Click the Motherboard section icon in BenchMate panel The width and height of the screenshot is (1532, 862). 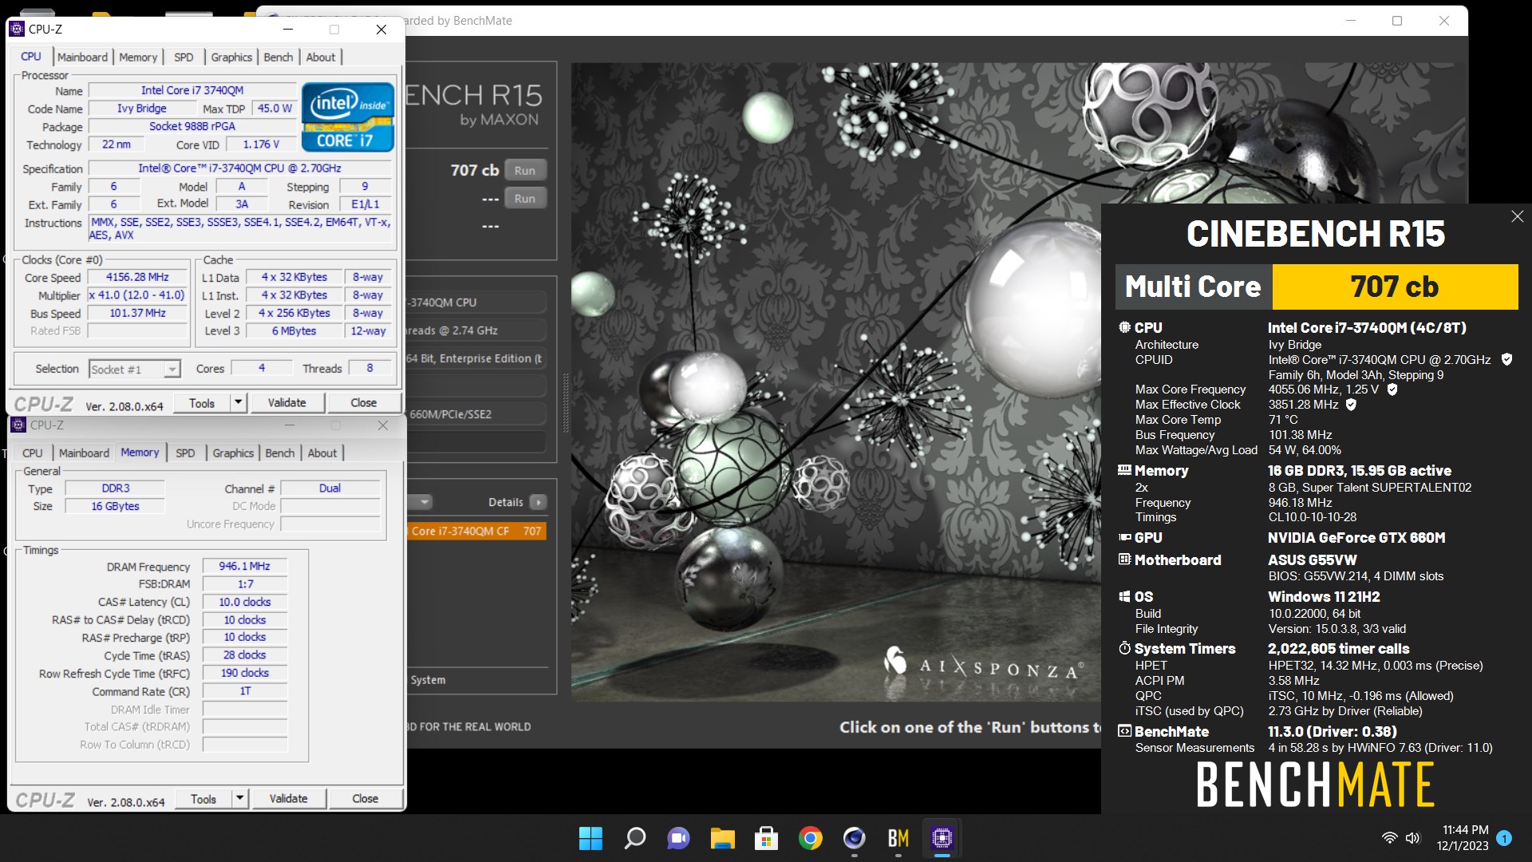[1124, 560]
